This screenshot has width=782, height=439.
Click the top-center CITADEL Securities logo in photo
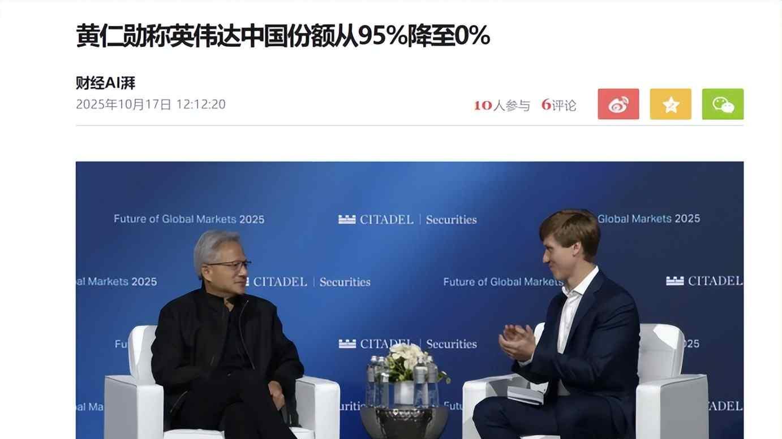coord(407,219)
